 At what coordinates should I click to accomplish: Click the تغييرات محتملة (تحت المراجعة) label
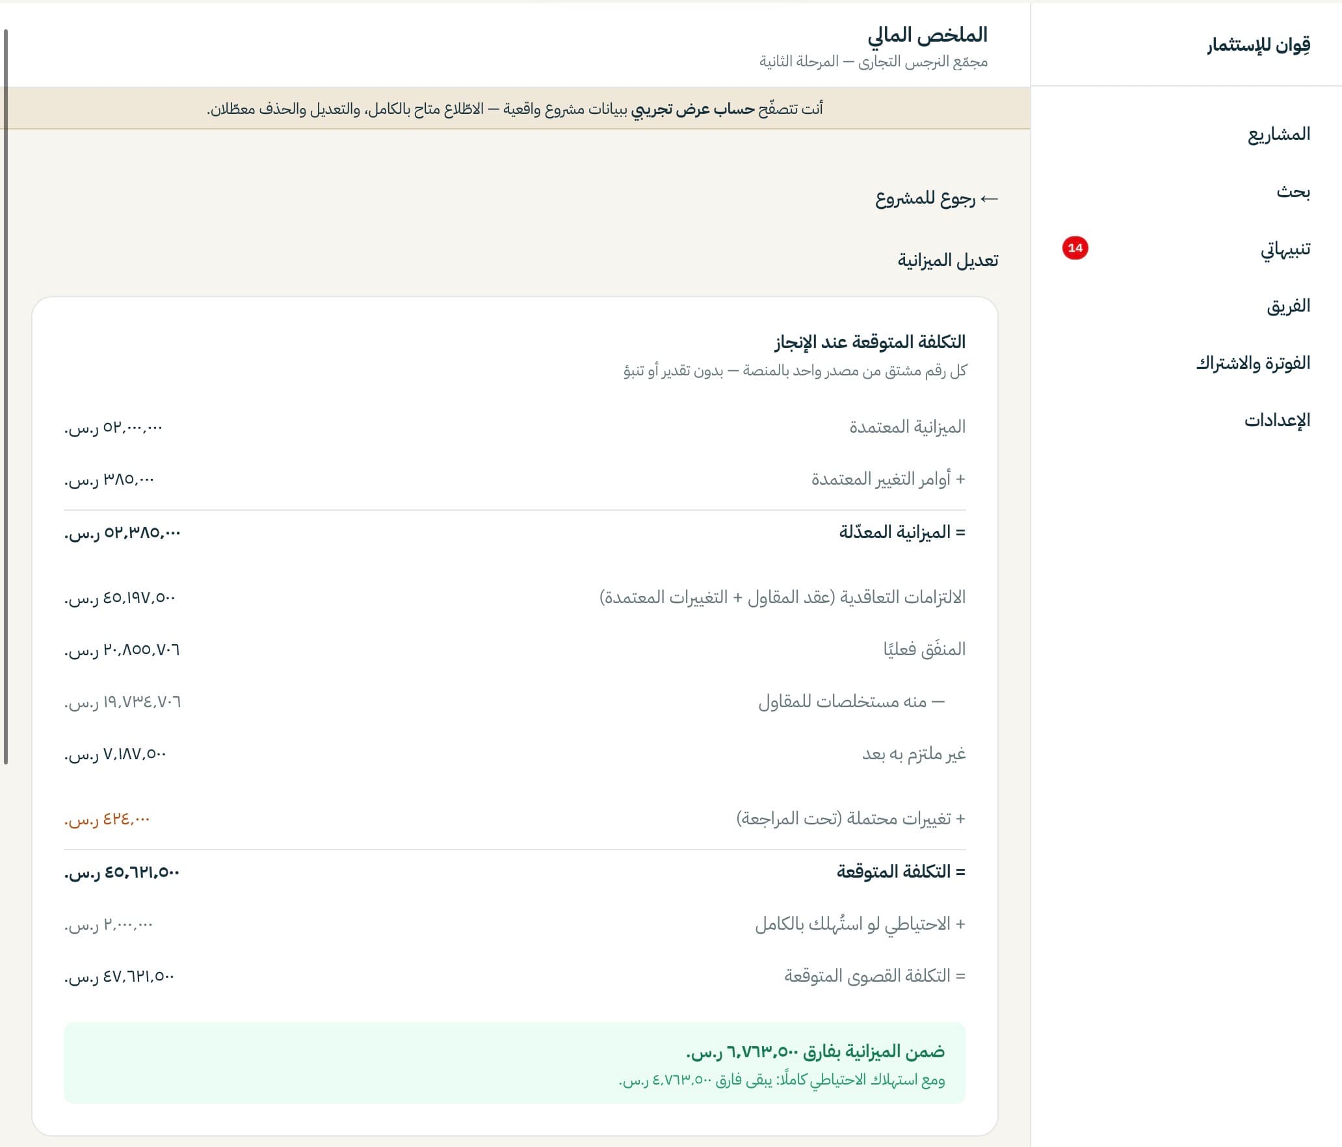click(x=850, y=818)
